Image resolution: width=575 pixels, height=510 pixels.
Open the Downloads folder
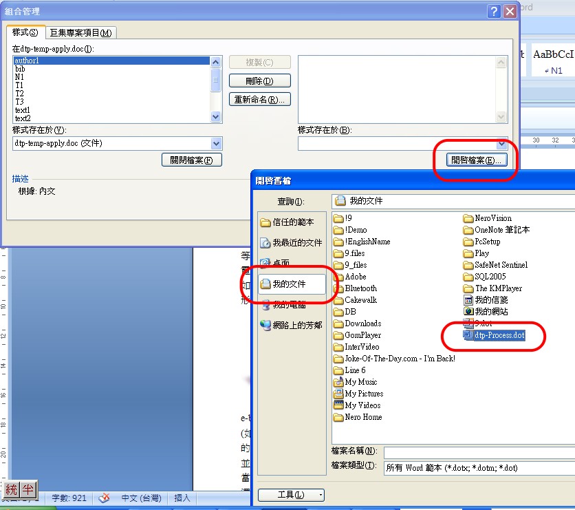tap(362, 323)
